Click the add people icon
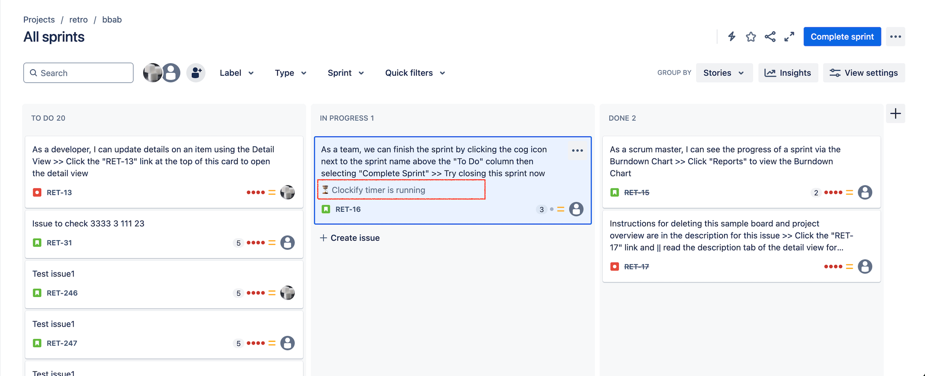This screenshot has width=925, height=376. (x=196, y=73)
